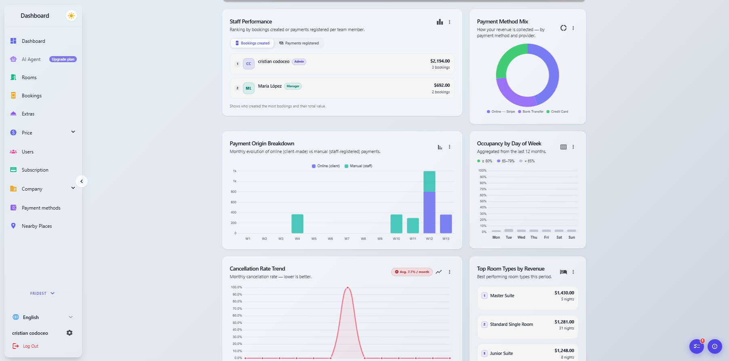
Task: Click Cancellation Rate Trend line chart icon
Action: (x=439, y=272)
